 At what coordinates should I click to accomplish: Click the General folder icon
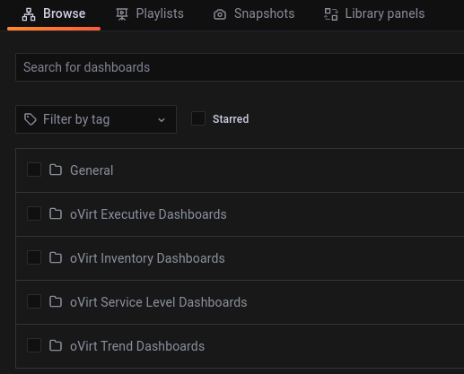click(56, 170)
